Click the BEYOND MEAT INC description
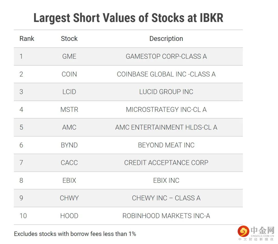The width and height of the screenshot is (278, 244). (x=166, y=145)
